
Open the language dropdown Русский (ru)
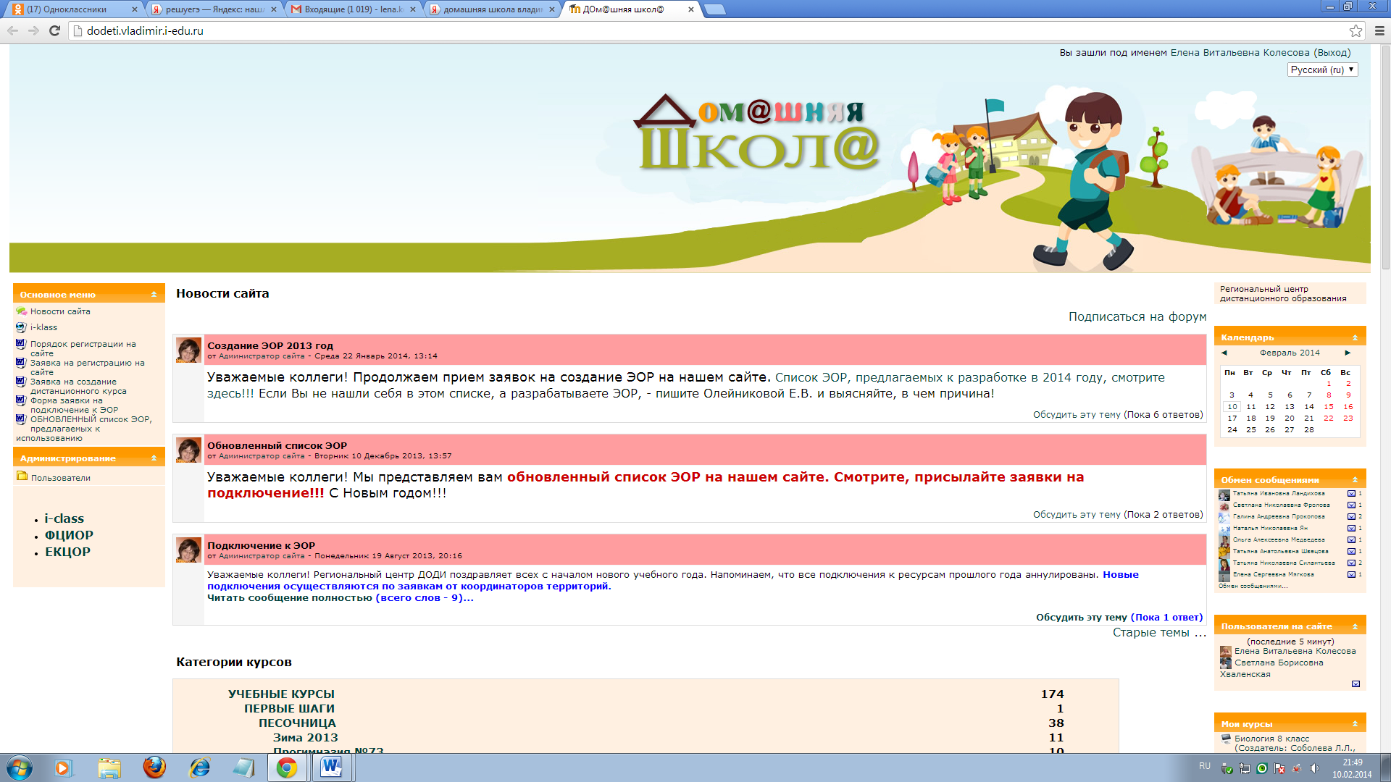tap(1322, 70)
